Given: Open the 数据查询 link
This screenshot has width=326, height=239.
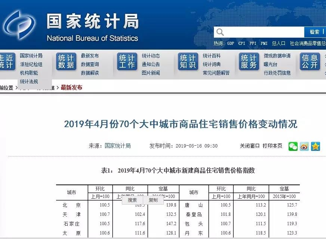Looking at the screenshot, I should tap(90, 64).
